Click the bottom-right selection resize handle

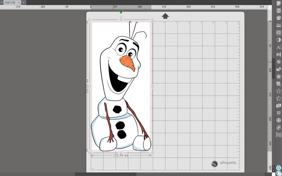click(152, 153)
